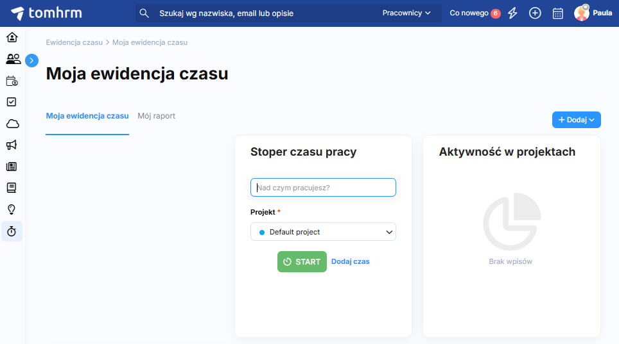Click the lightning bolt icon in header
Viewport: 619px width, 344px height.
pyautogui.click(x=512, y=13)
